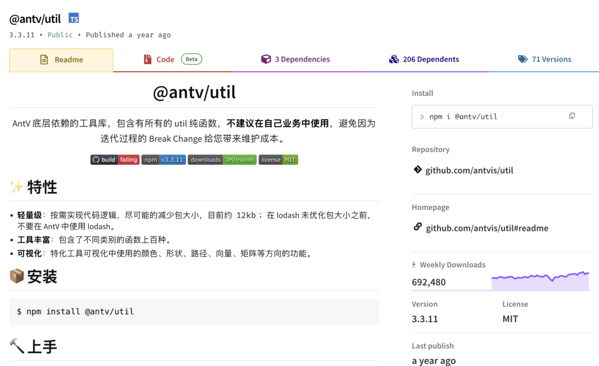Click the 12kb inline code text
Screen dimensions: 599x366
(246, 215)
